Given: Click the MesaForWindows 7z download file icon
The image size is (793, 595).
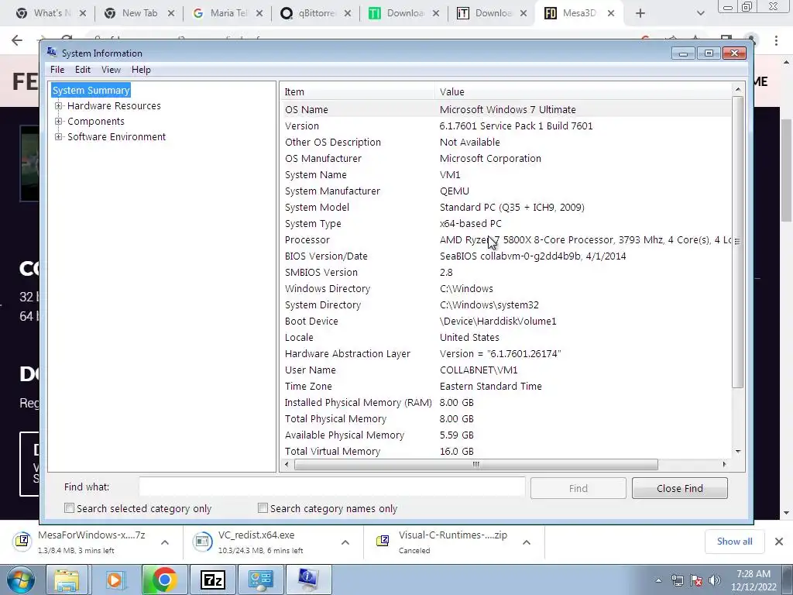Looking at the screenshot, I should click(22, 542).
